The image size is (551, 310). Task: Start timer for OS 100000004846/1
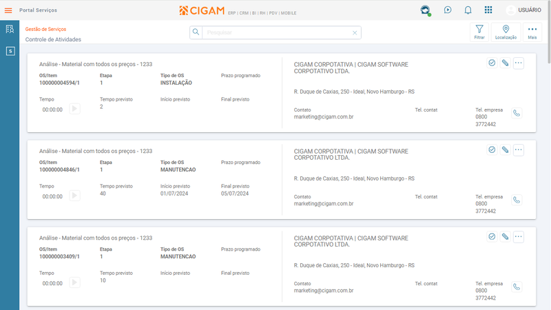(x=74, y=196)
